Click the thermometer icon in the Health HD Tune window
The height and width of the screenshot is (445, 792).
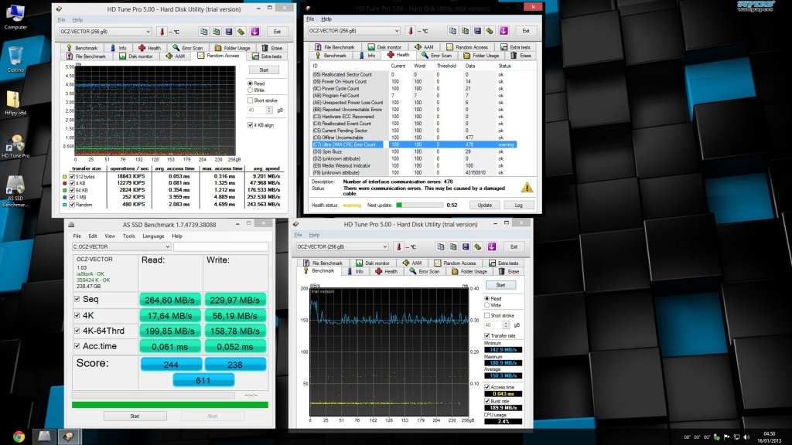click(x=411, y=31)
